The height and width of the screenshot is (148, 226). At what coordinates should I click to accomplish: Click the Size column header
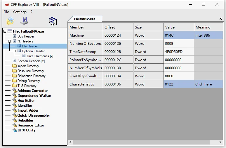(x=148, y=27)
